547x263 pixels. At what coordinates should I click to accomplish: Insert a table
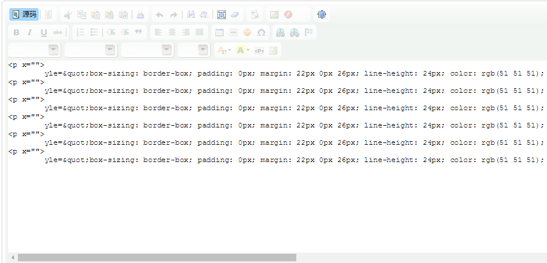coord(219,32)
